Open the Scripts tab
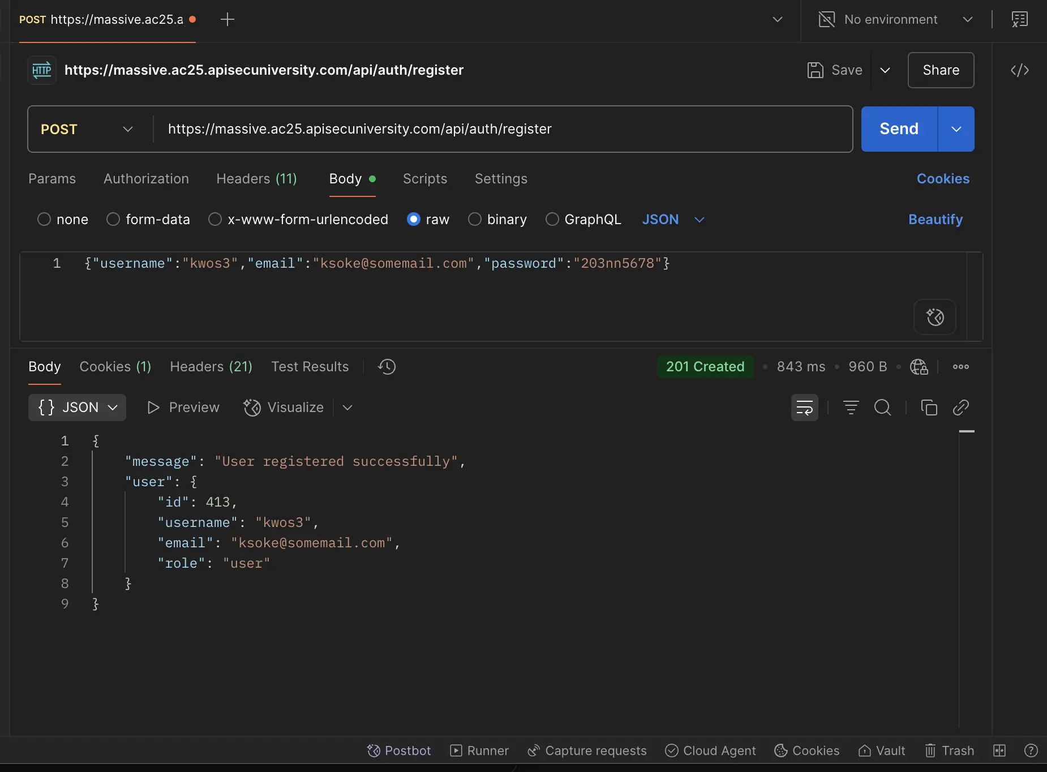Screen dimensions: 1047x772 [425, 179]
